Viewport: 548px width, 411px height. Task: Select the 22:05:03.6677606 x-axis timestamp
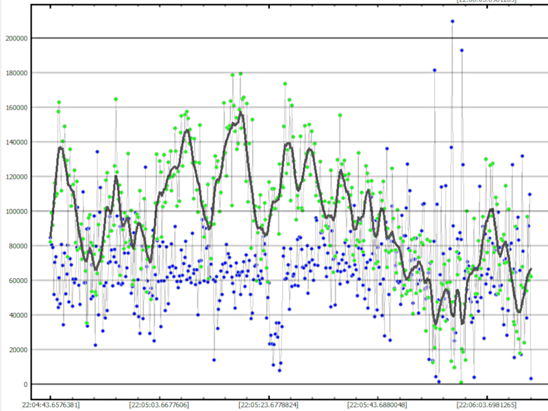click(x=160, y=404)
